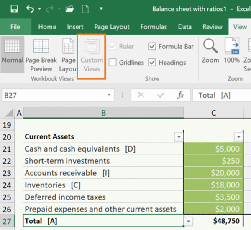
Task: Click the Total [A] cell in column B
Action: point(103,221)
